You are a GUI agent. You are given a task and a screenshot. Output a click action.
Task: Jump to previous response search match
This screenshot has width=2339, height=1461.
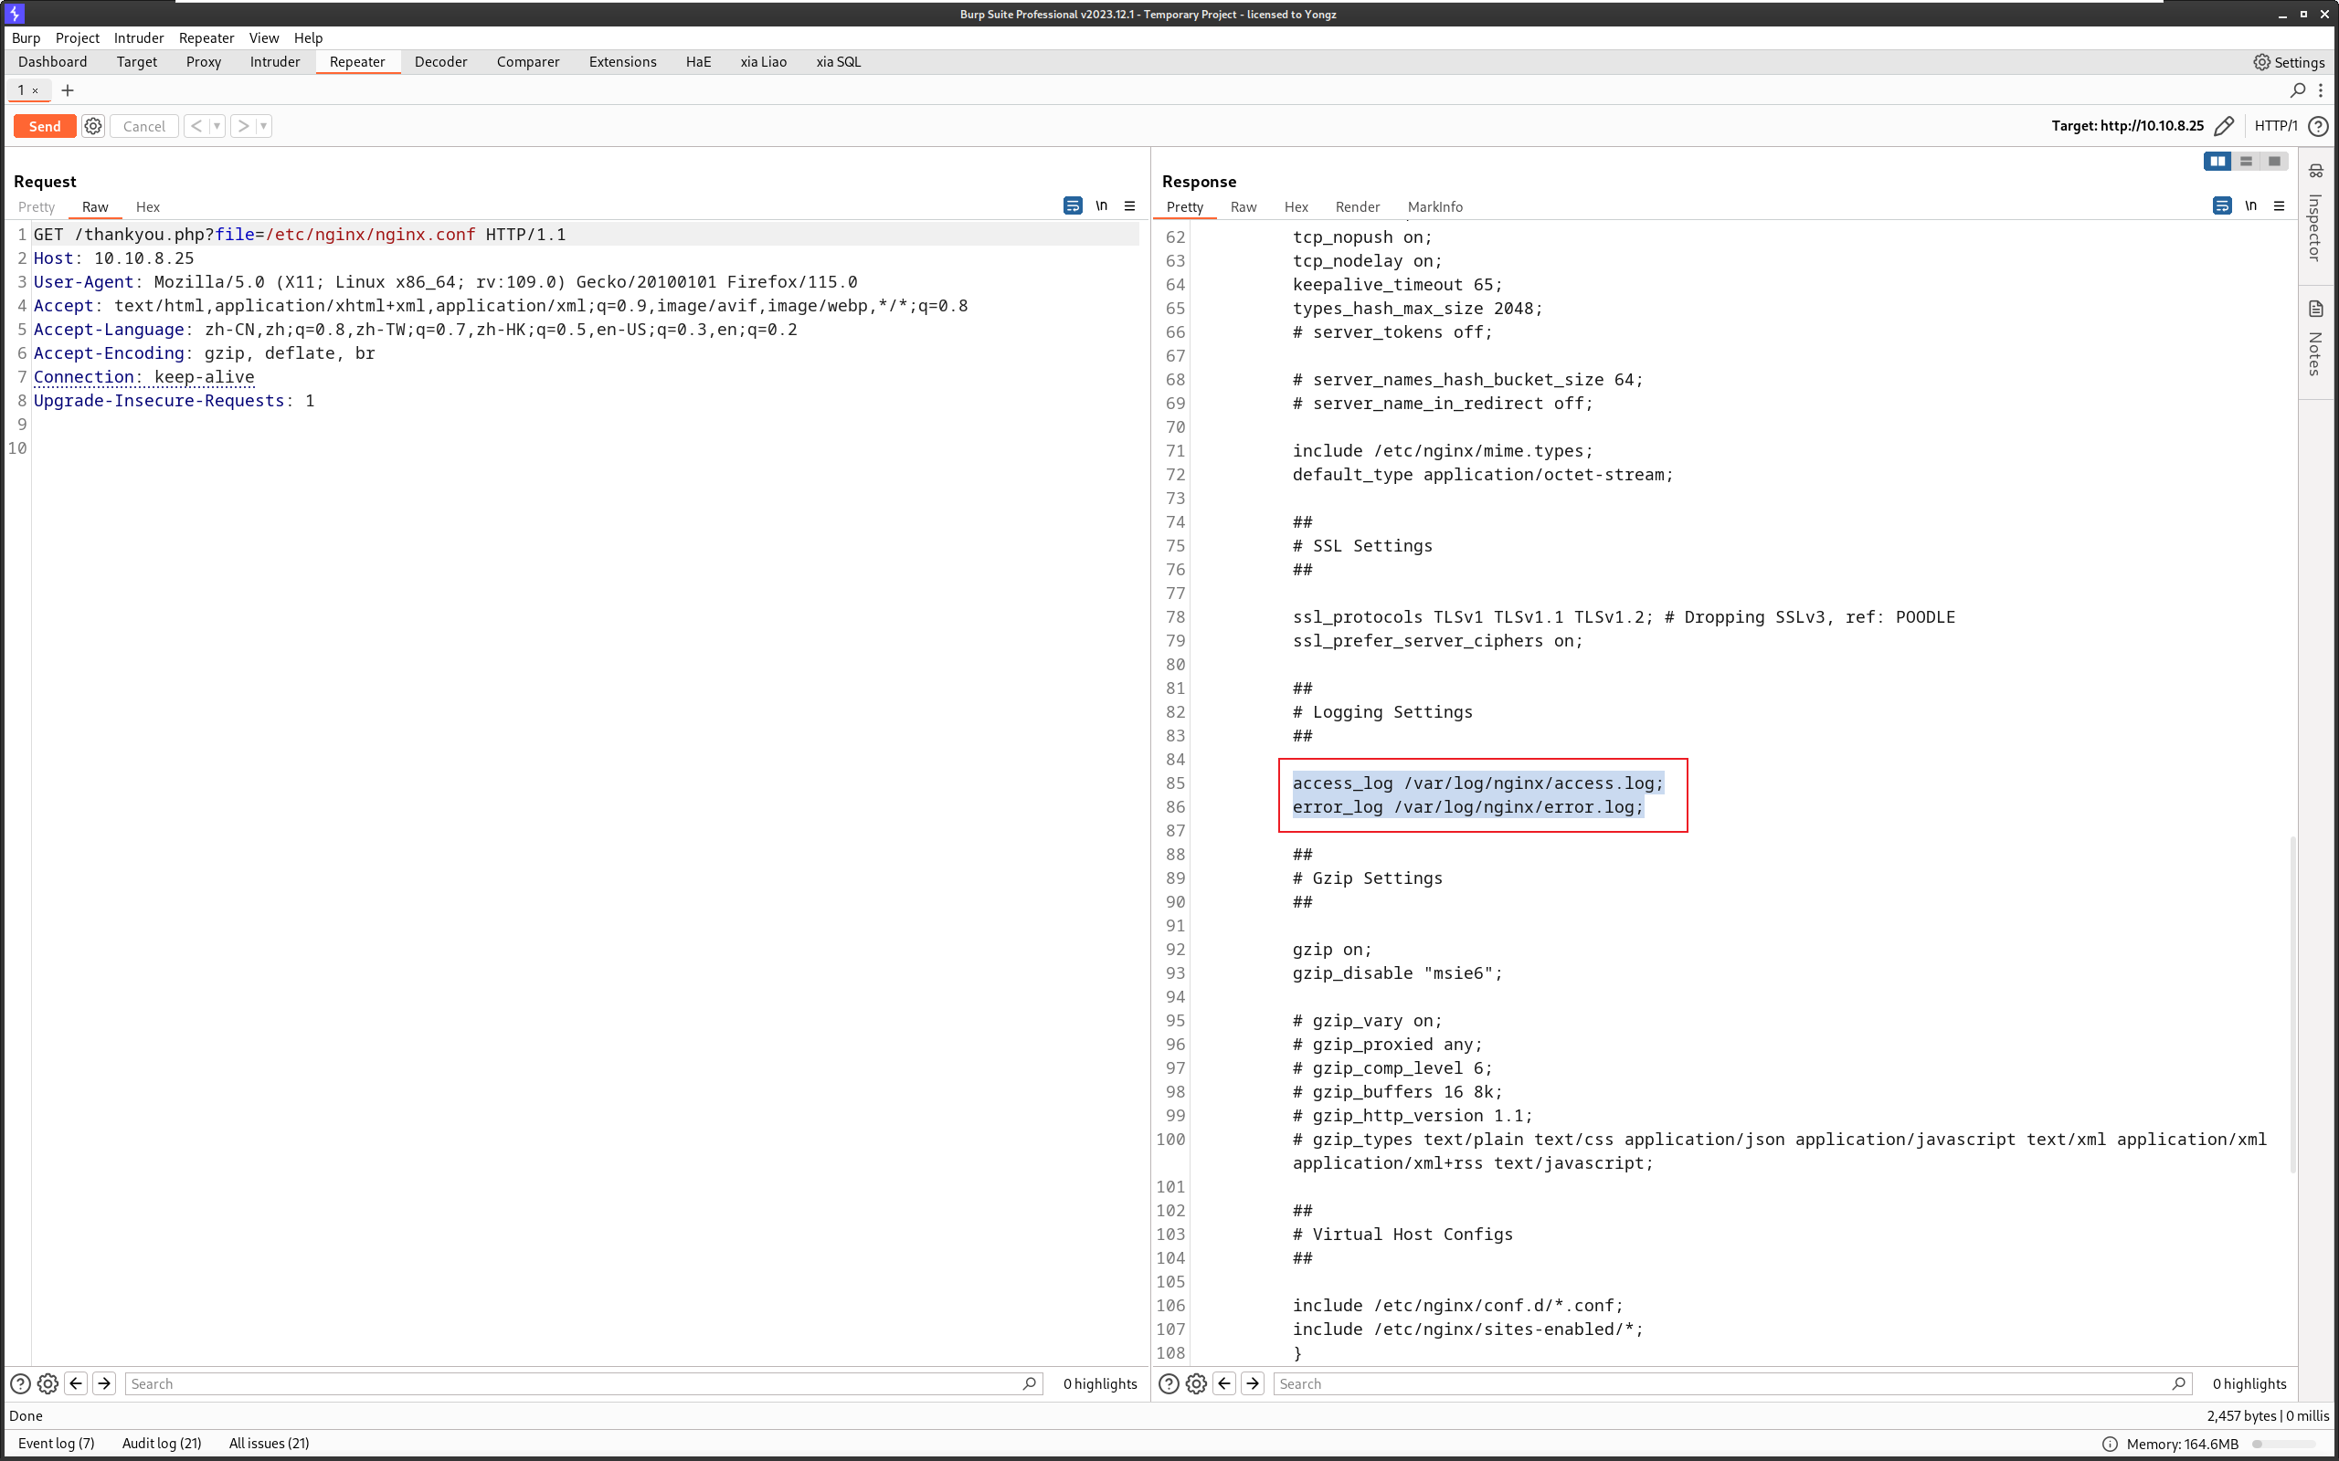click(x=1224, y=1384)
